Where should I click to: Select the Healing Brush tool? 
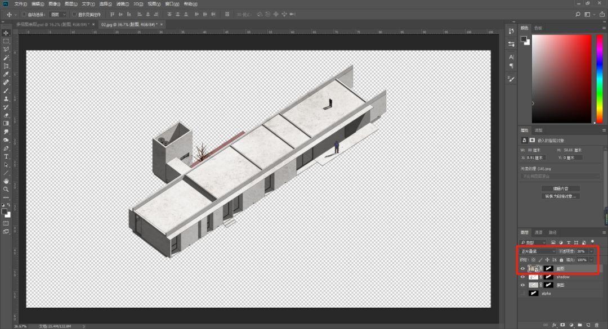(x=6, y=82)
